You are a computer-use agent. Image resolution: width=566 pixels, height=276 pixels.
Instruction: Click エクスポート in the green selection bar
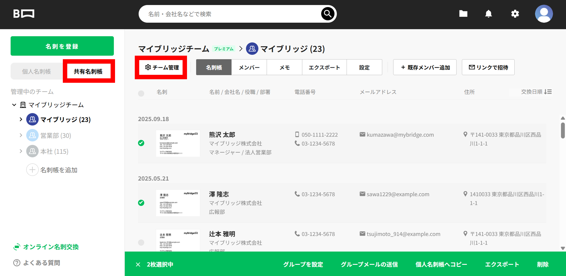coord(502,264)
